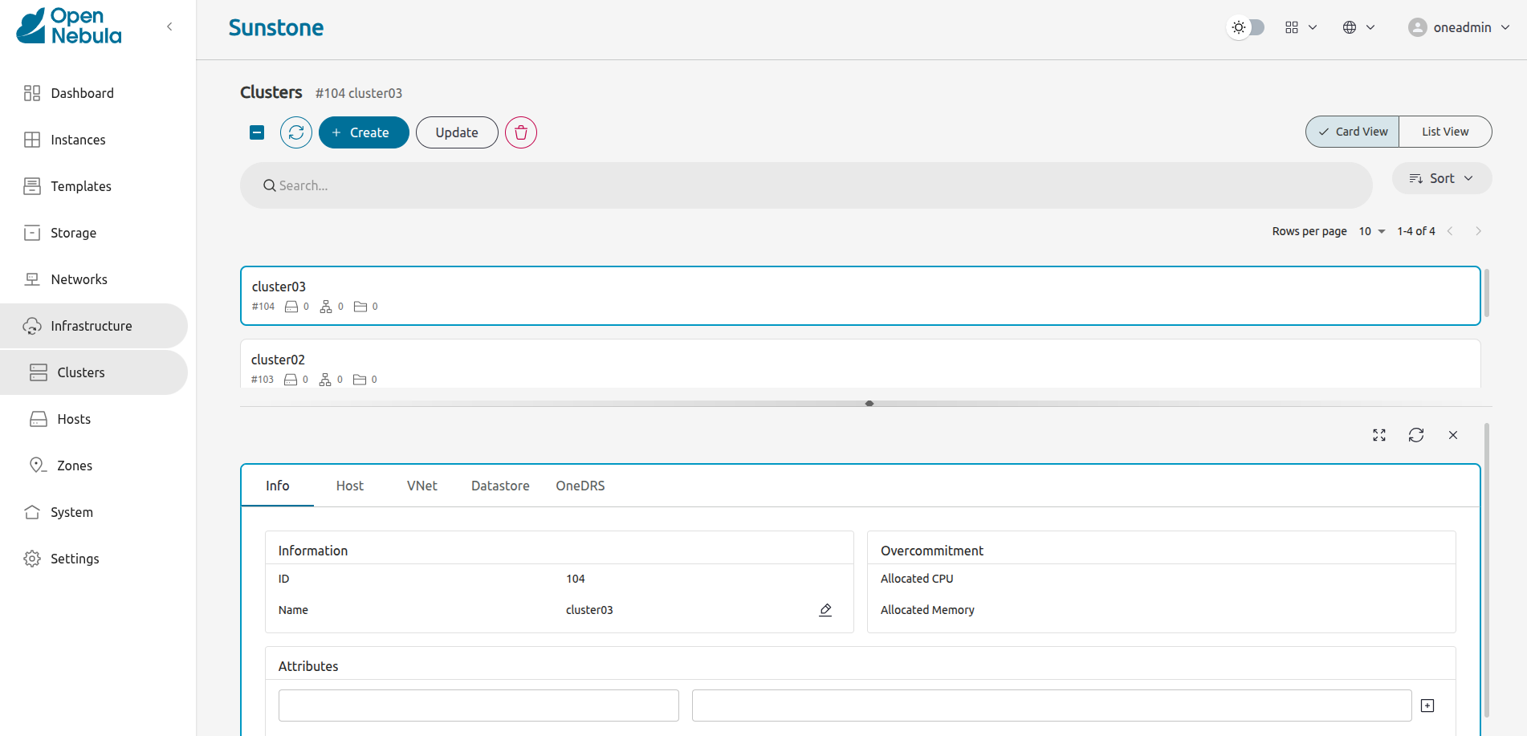The image size is (1527, 736).
Task: Switch to the OneDRS tab
Action: pyautogui.click(x=580, y=486)
